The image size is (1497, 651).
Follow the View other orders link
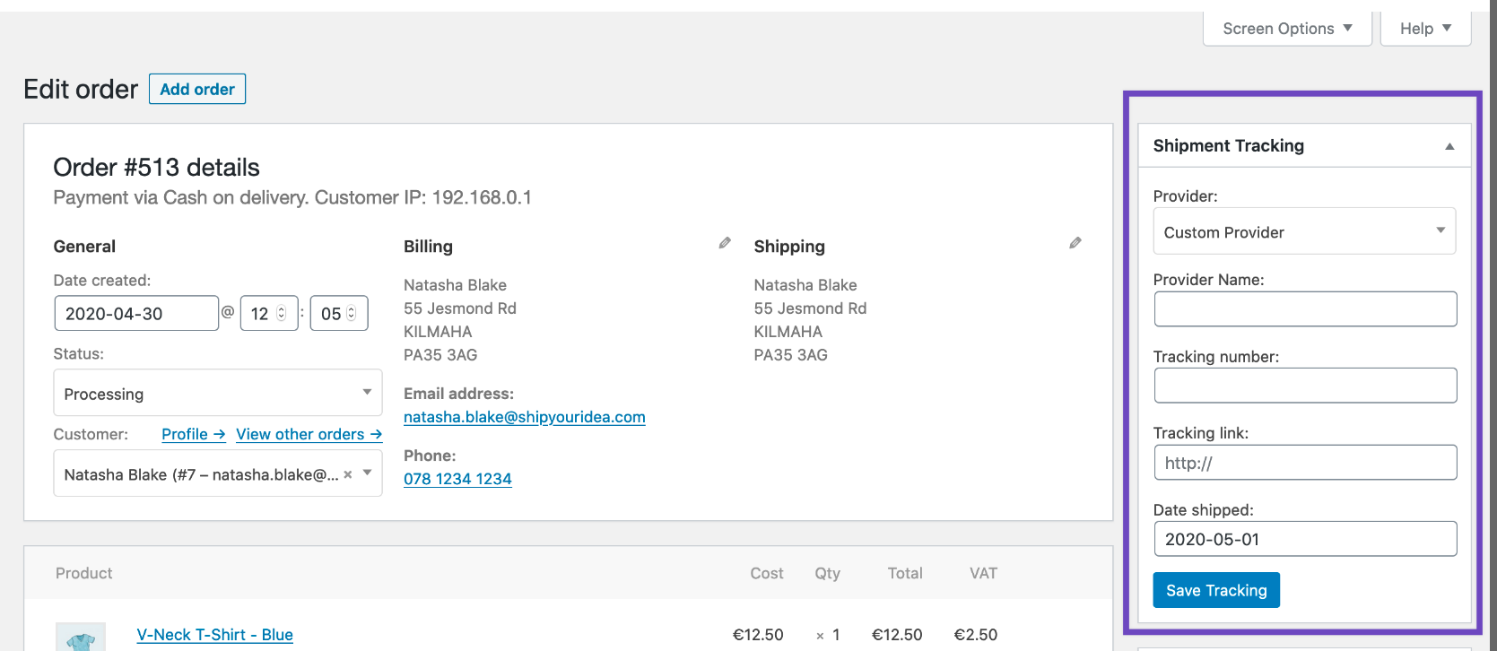pyautogui.click(x=309, y=434)
